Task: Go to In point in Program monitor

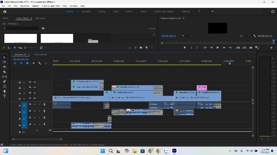Action: click(205, 48)
